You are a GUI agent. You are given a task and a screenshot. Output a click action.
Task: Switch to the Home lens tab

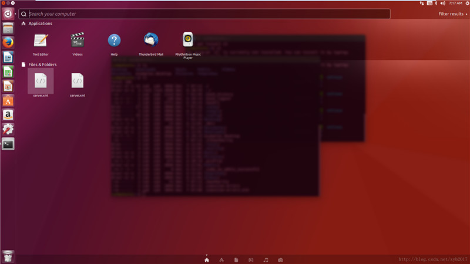(206, 259)
